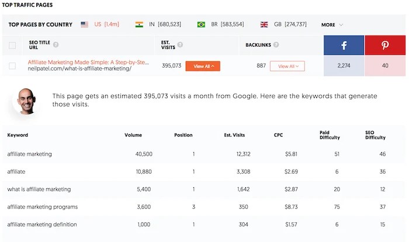Click the Pinterest shares column icon
This screenshot has width=409, height=242.
[x=385, y=45]
